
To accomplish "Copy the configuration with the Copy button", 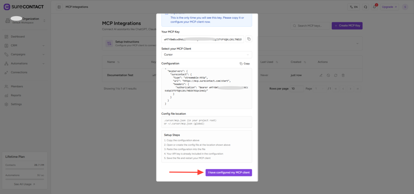I will 245,64.
